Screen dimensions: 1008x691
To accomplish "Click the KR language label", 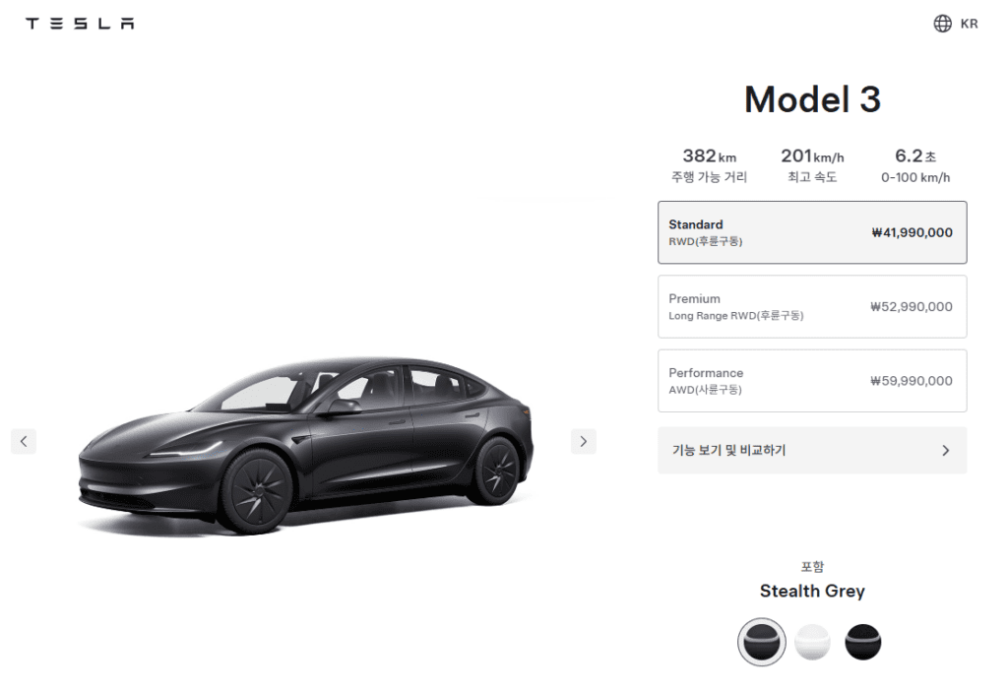I will 969,24.
